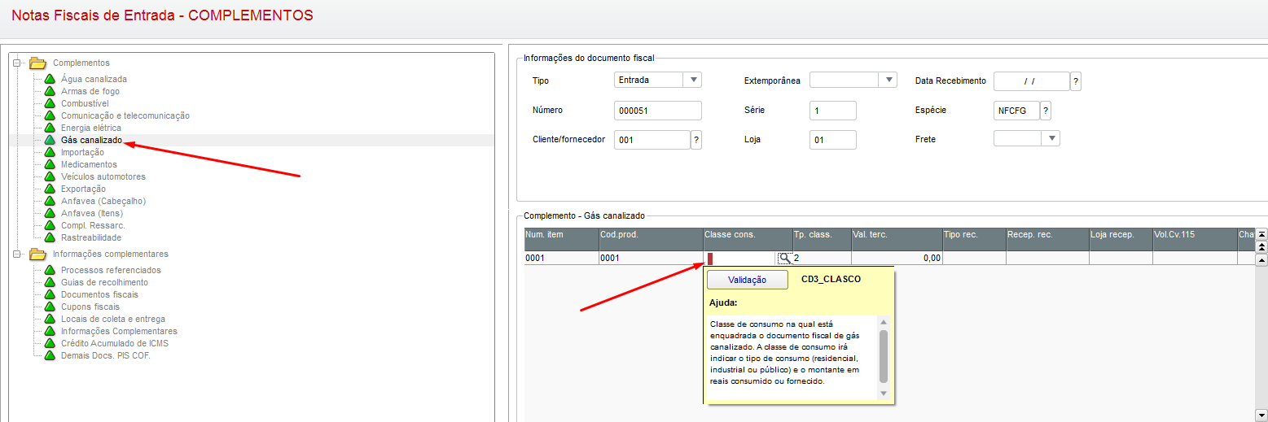Click the green icon beside Energia elétrica

(x=50, y=128)
